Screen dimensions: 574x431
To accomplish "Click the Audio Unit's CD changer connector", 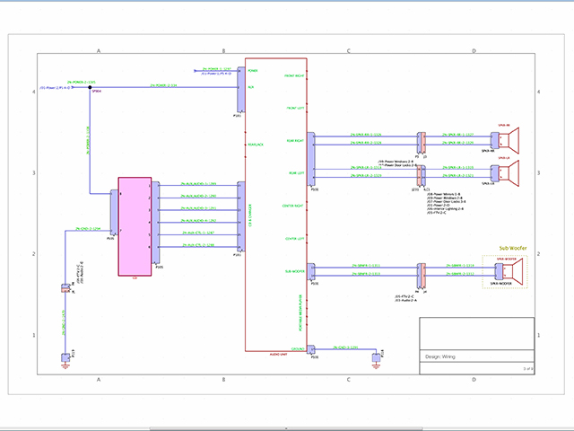I will pyautogui.click(x=239, y=216).
